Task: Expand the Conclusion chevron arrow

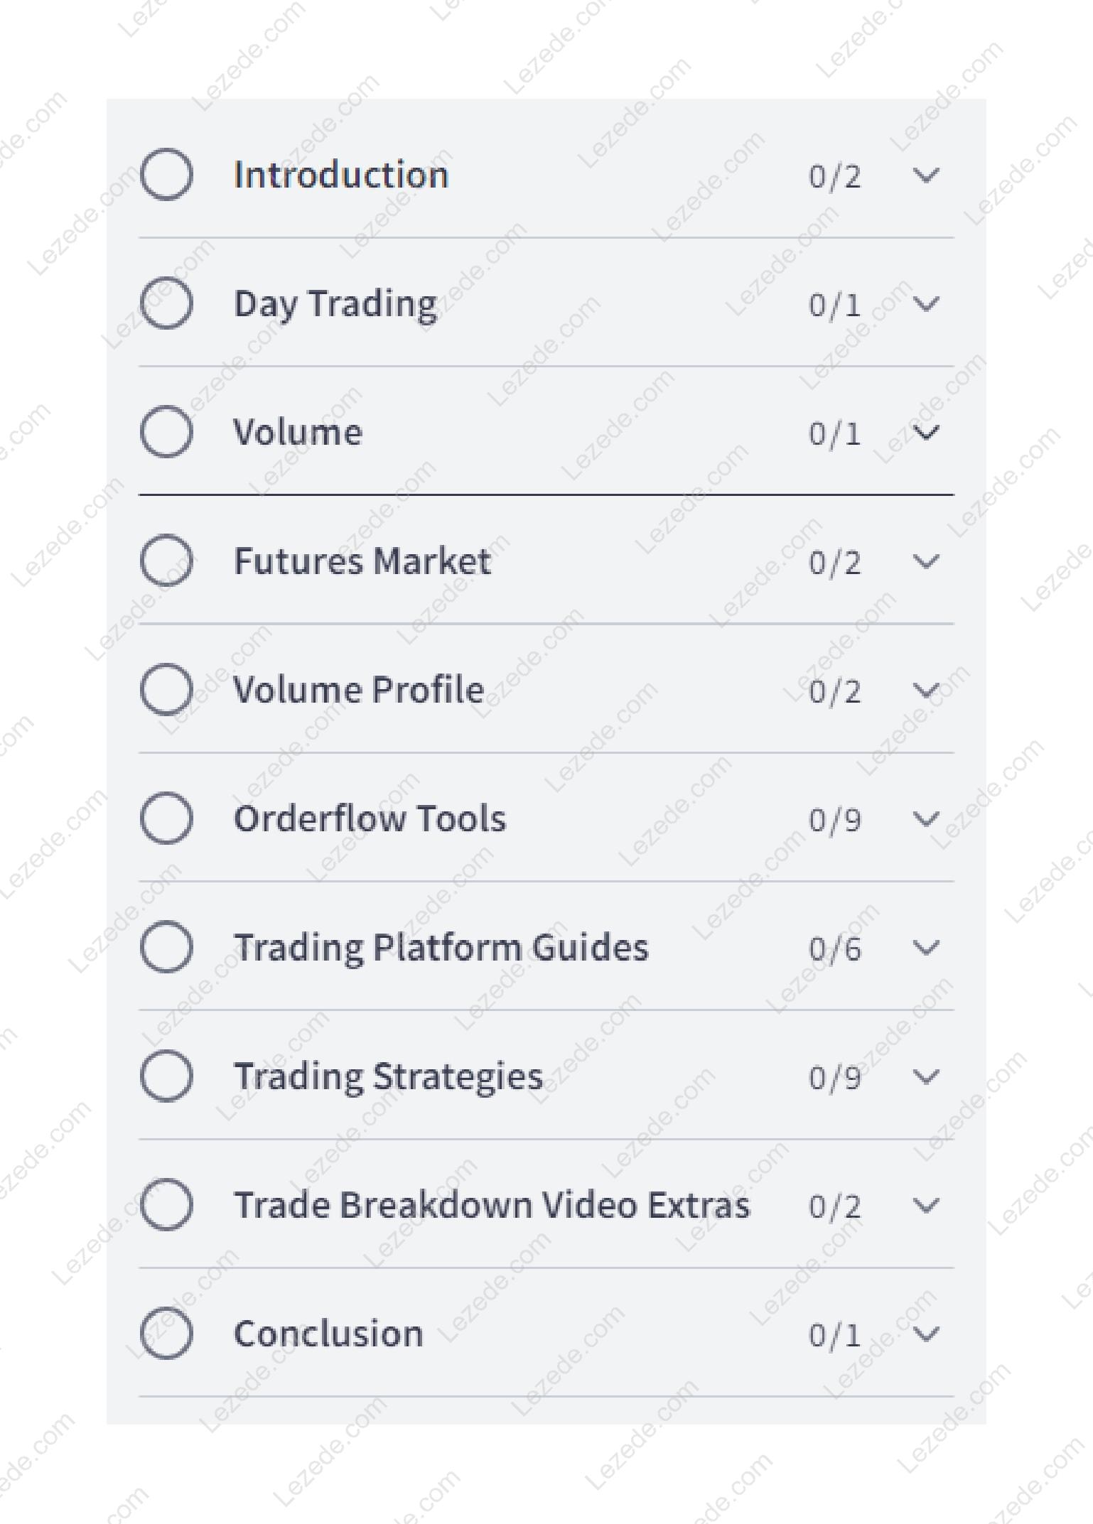Action: (925, 1334)
